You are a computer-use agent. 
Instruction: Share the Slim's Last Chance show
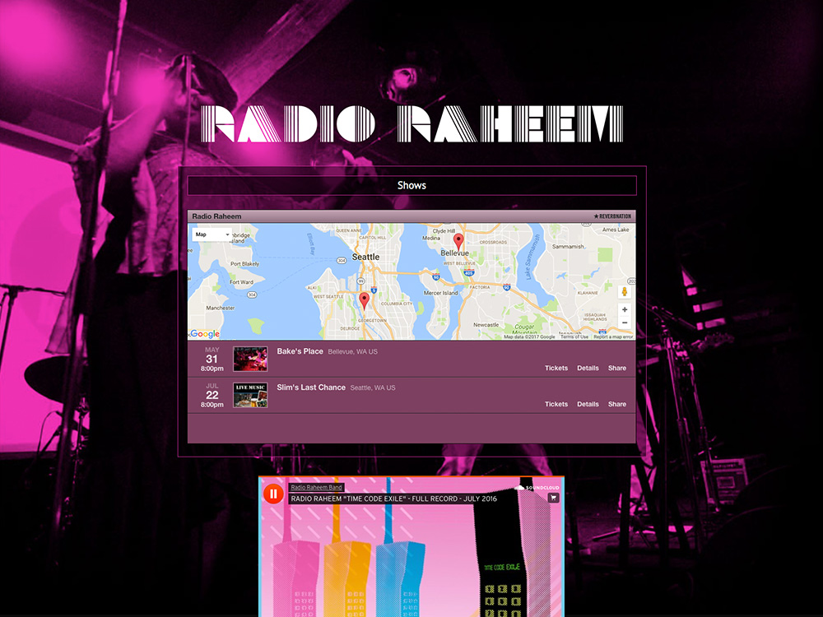tap(617, 405)
